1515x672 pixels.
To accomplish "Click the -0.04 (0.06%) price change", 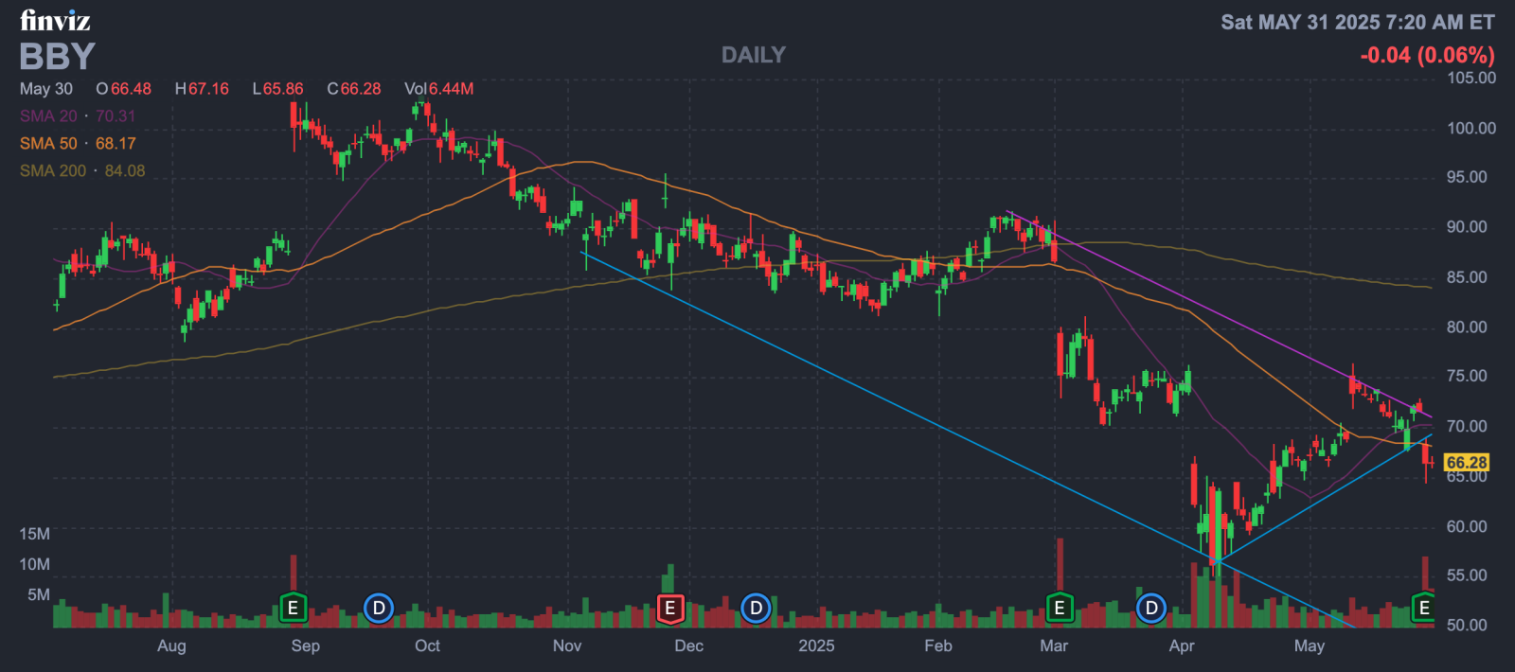I will click(x=1427, y=55).
